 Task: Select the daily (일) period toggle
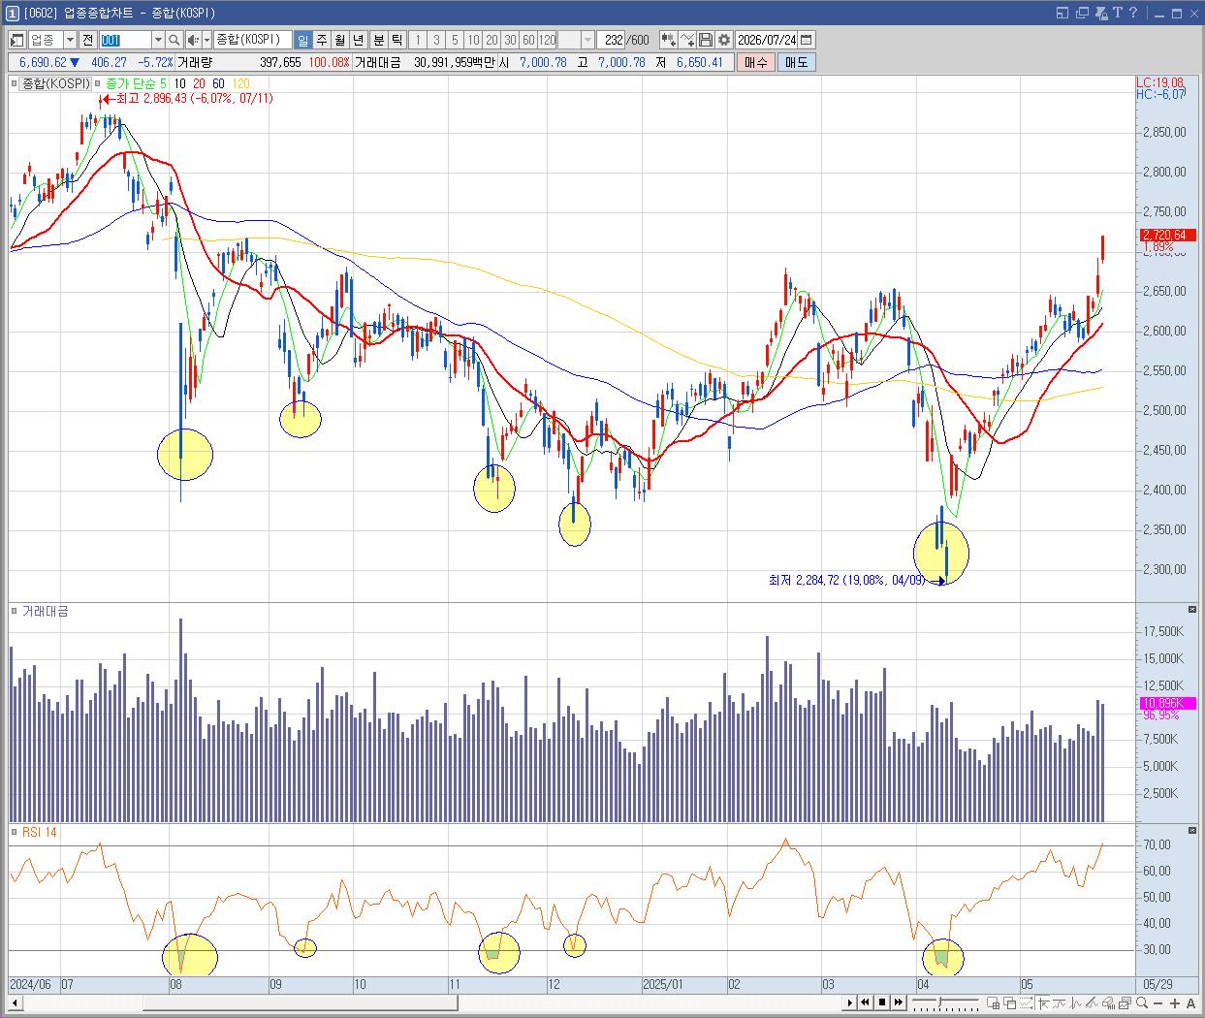coord(302,40)
